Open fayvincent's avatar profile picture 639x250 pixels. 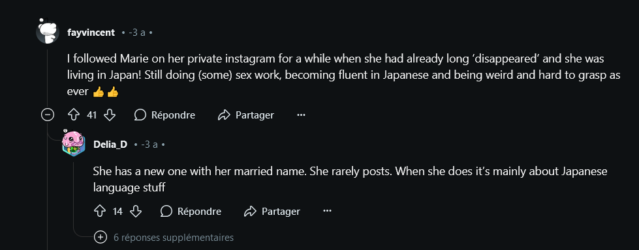[48, 31]
